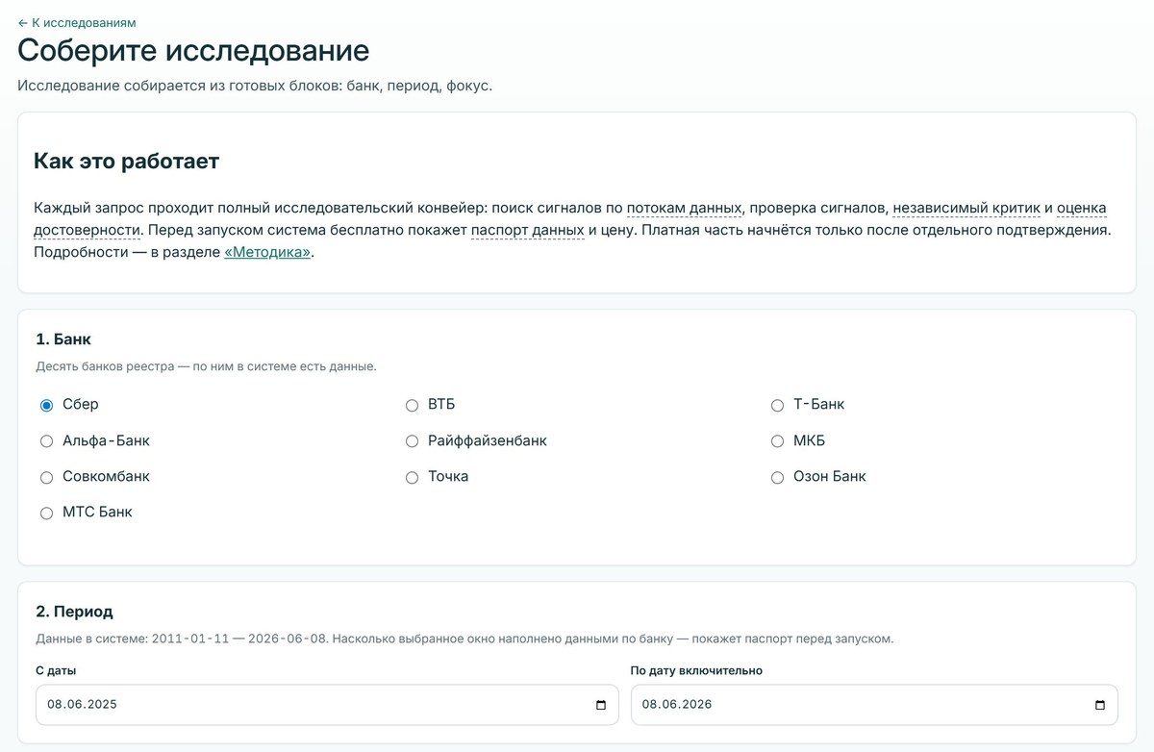This screenshot has height=752, width=1154.
Task: Go back via «К исследованиям» link
Action: 77,22
